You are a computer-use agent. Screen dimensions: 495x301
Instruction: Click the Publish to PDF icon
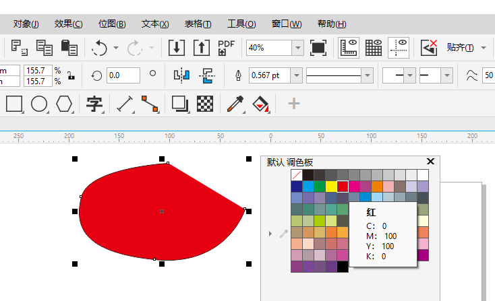pyautogui.click(x=227, y=48)
